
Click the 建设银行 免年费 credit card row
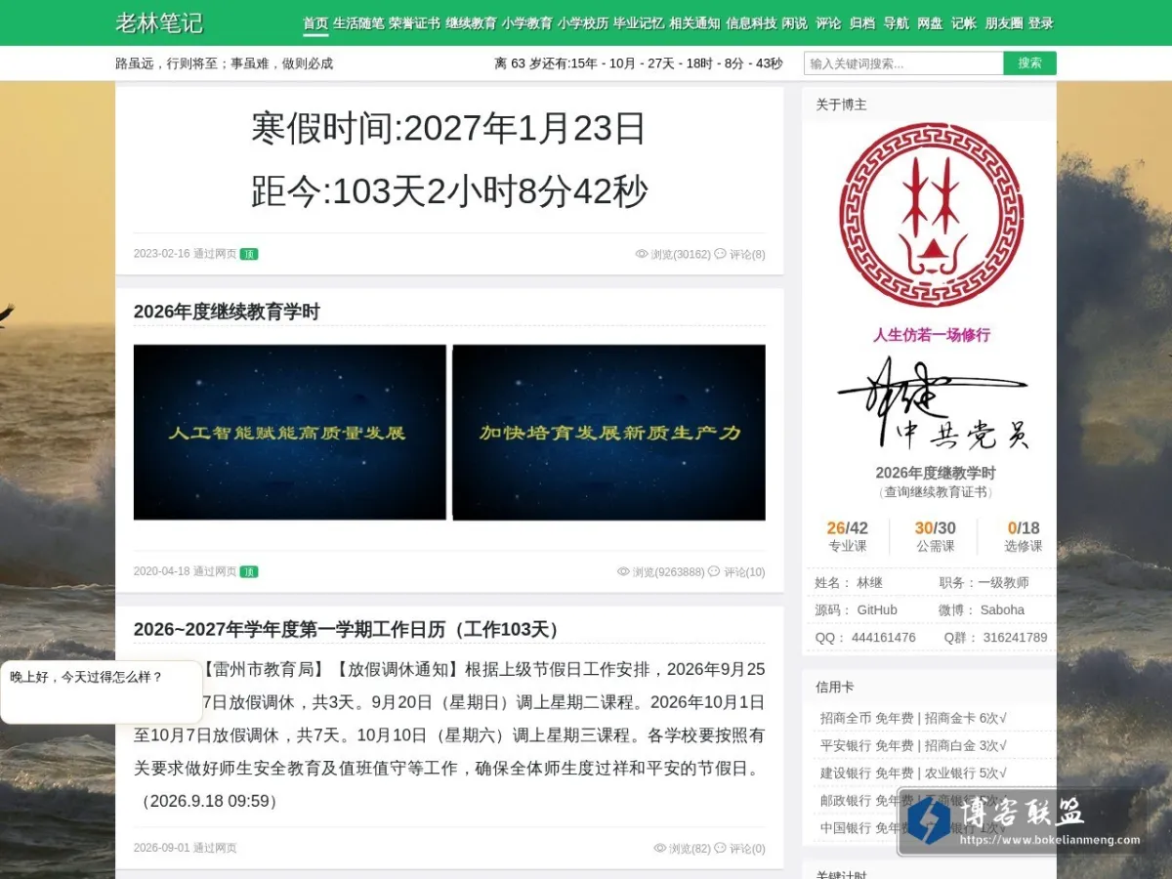913,773
